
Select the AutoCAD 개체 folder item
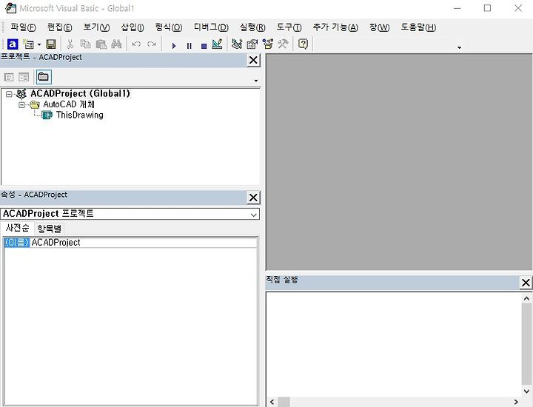tap(69, 104)
